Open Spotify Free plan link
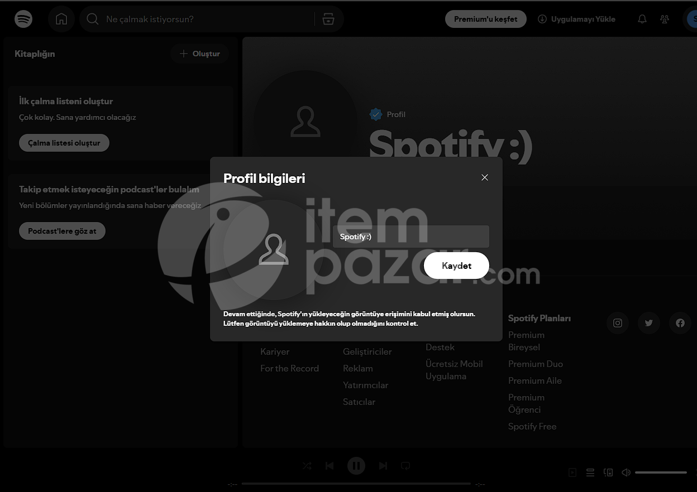697x492 pixels. click(x=532, y=426)
